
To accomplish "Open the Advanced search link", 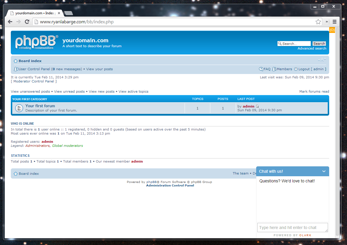I will (x=312, y=48).
